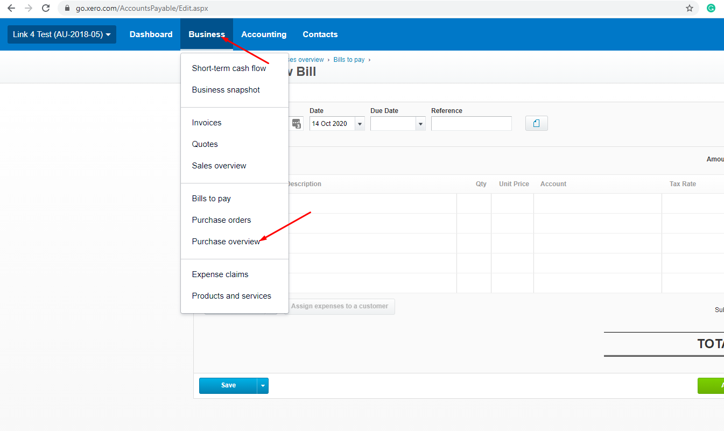The height and width of the screenshot is (431, 724).
Task: Choose Quotes from the Business menu
Action: pyautogui.click(x=205, y=144)
